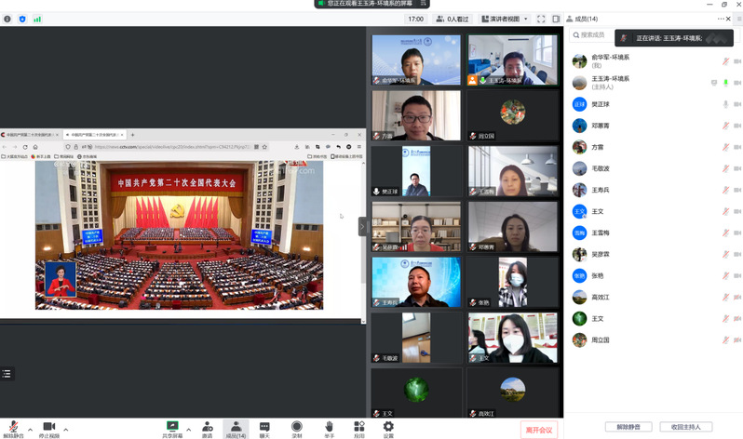Open Settings gear in bottom toolbar
This screenshot has height=439, width=743.
(388, 429)
